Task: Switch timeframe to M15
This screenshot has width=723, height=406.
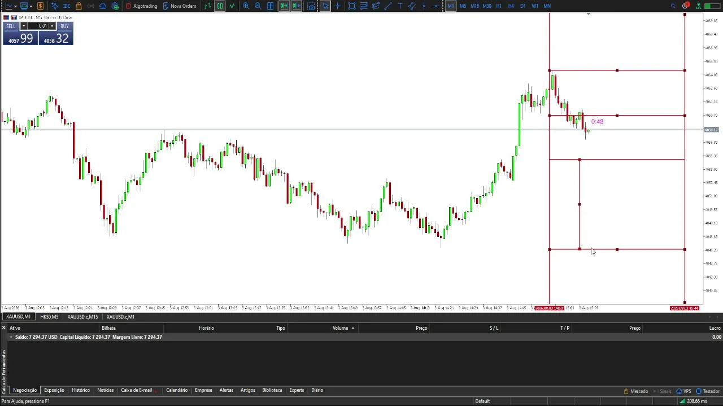Action: (x=474, y=6)
